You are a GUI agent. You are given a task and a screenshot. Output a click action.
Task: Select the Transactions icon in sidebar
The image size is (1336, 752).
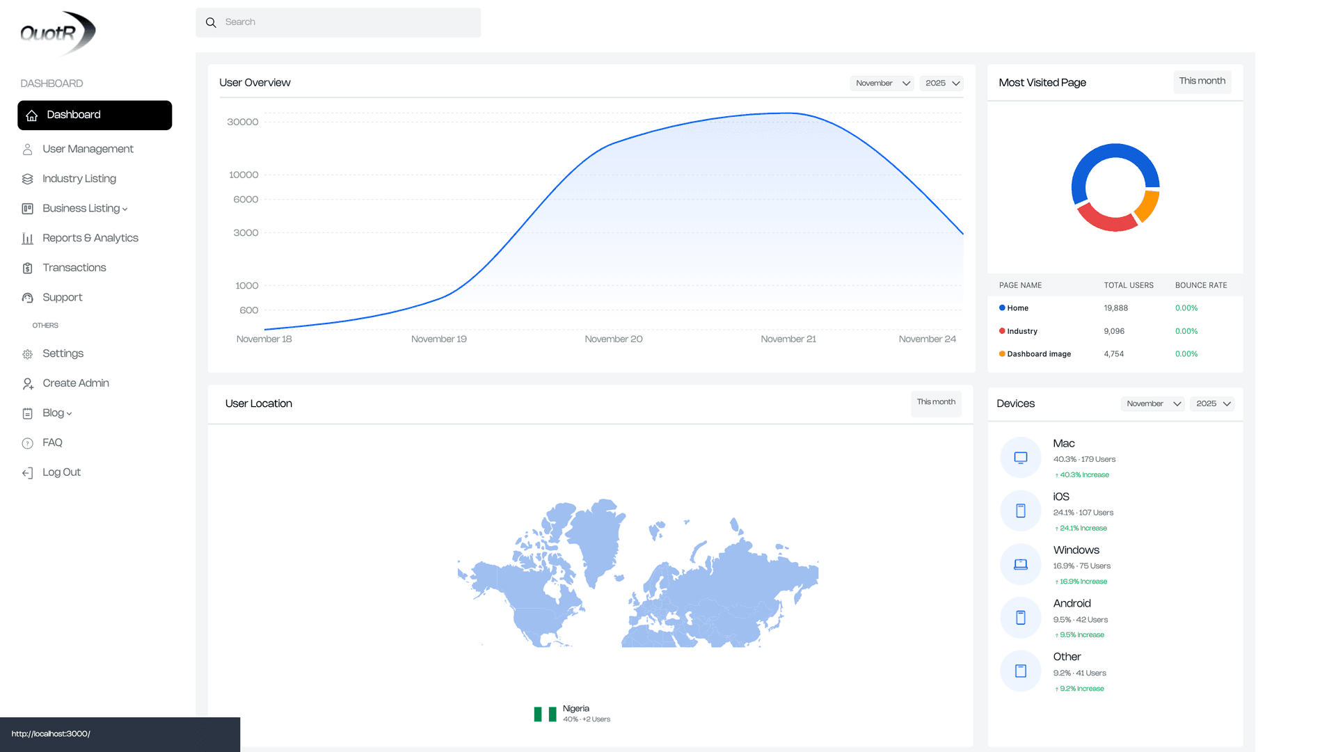tap(27, 268)
